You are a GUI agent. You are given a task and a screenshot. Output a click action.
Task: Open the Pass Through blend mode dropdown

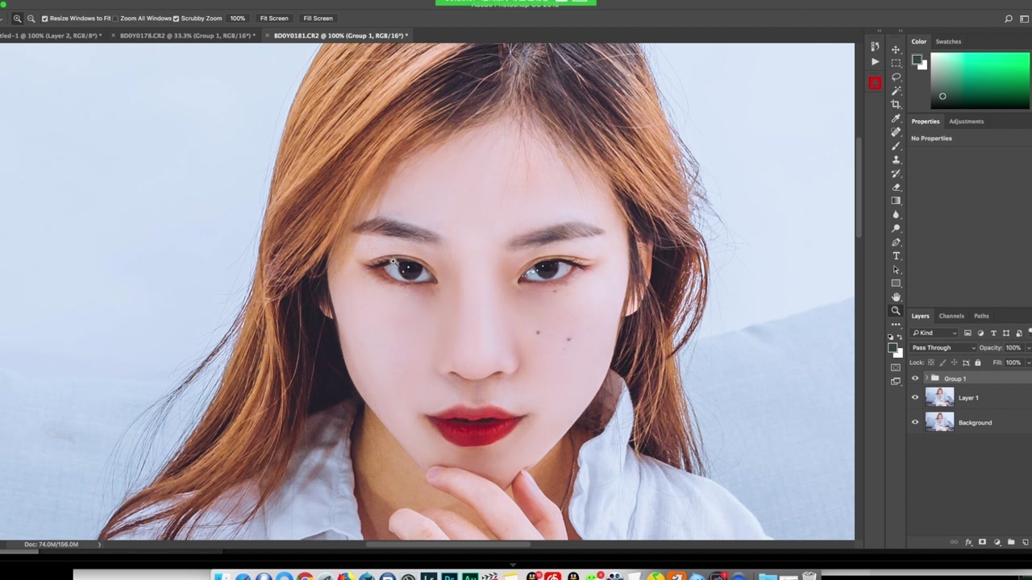[943, 347]
